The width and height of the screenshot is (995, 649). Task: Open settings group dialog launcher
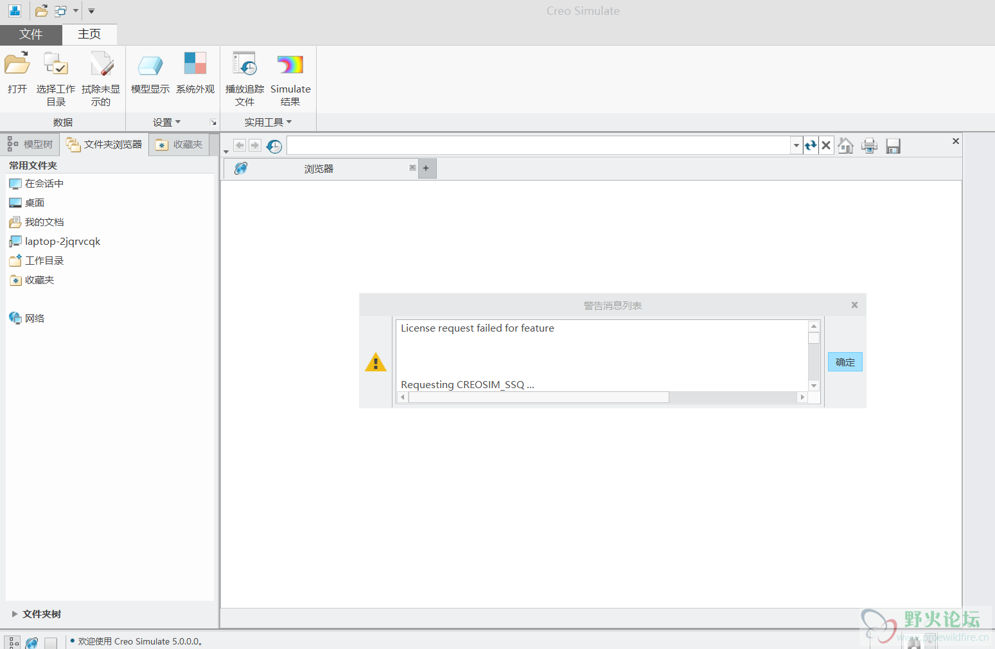pos(213,123)
